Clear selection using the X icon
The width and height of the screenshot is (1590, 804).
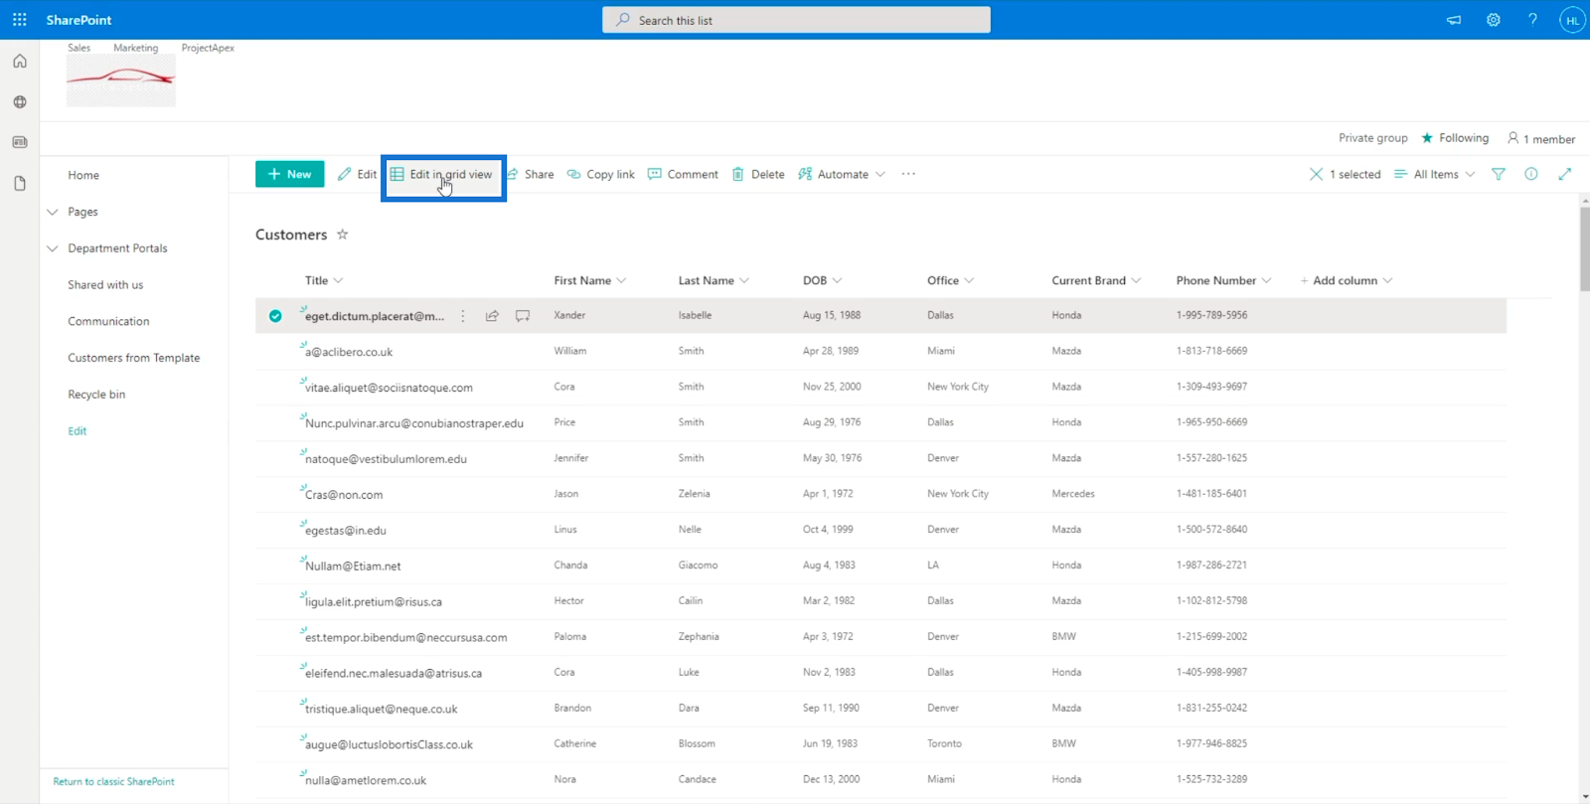tap(1316, 174)
